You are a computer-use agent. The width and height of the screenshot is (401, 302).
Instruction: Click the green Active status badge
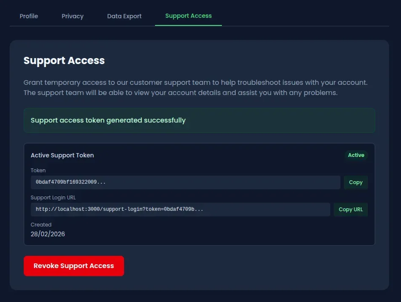(x=356, y=155)
